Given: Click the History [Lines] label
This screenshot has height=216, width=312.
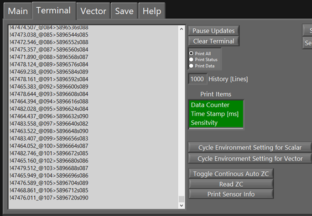Looking at the screenshot, I should pyautogui.click(x=228, y=79).
